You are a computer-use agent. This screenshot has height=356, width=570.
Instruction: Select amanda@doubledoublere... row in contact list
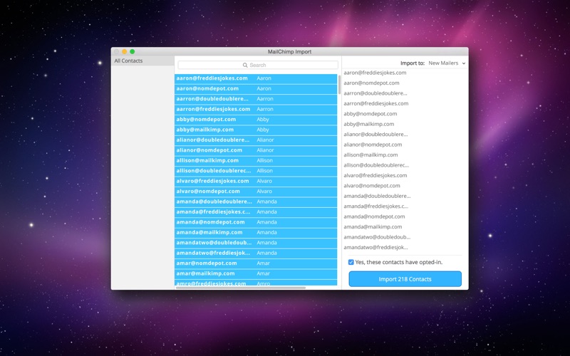pyautogui.click(x=256, y=201)
